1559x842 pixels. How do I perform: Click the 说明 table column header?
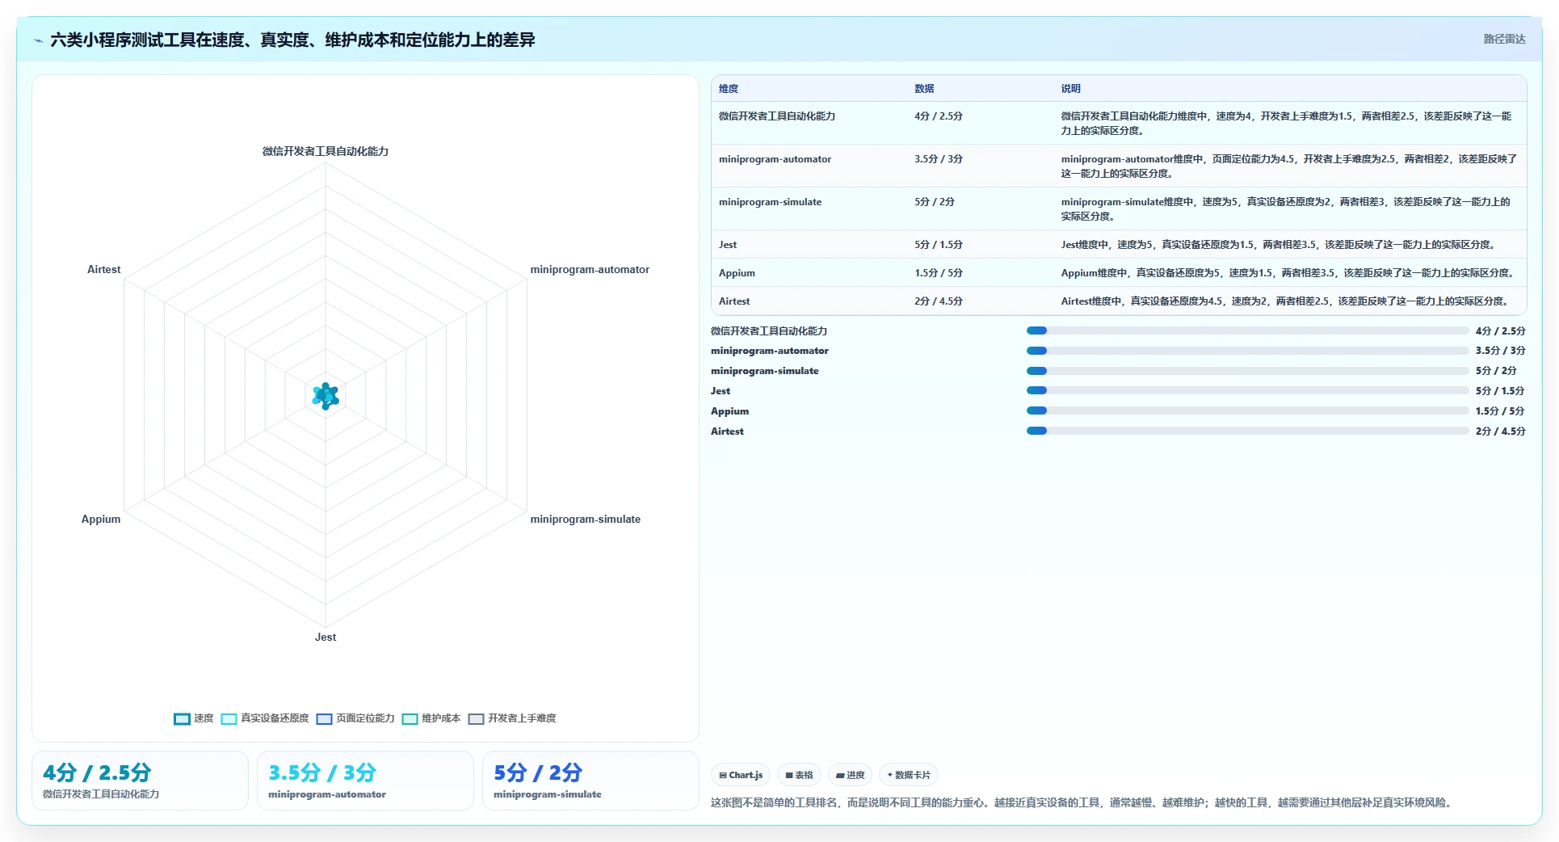coord(1071,89)
